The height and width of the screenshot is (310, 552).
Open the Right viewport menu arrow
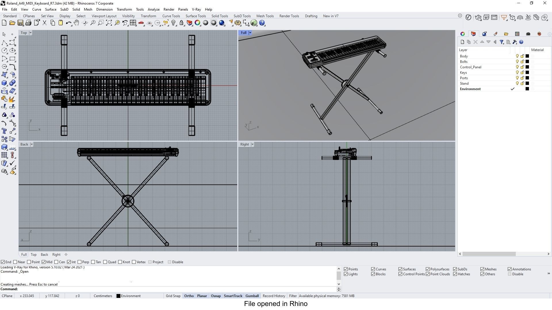click(x=252, y=144)
